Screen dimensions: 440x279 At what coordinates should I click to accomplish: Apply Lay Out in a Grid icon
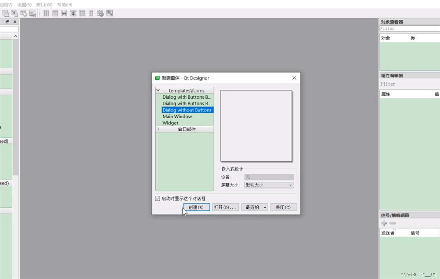tap(82, 13)
